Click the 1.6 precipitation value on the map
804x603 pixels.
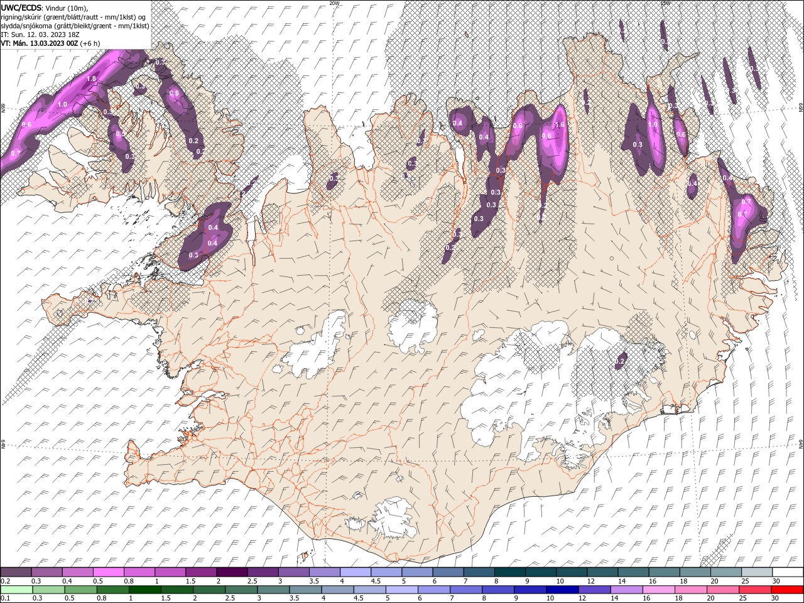(561, 125)
